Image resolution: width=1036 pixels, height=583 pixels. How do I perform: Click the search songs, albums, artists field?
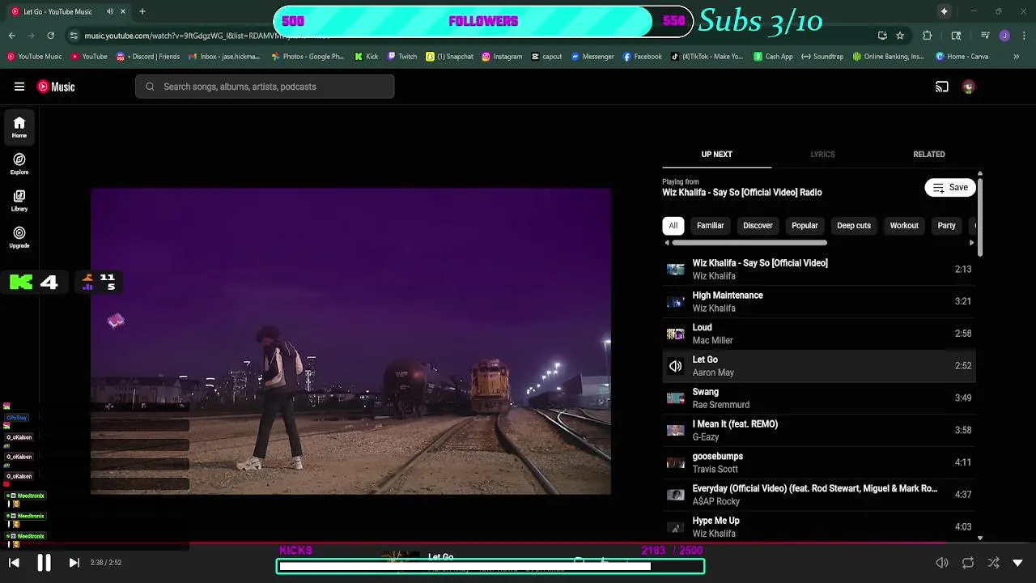point(265,87)
